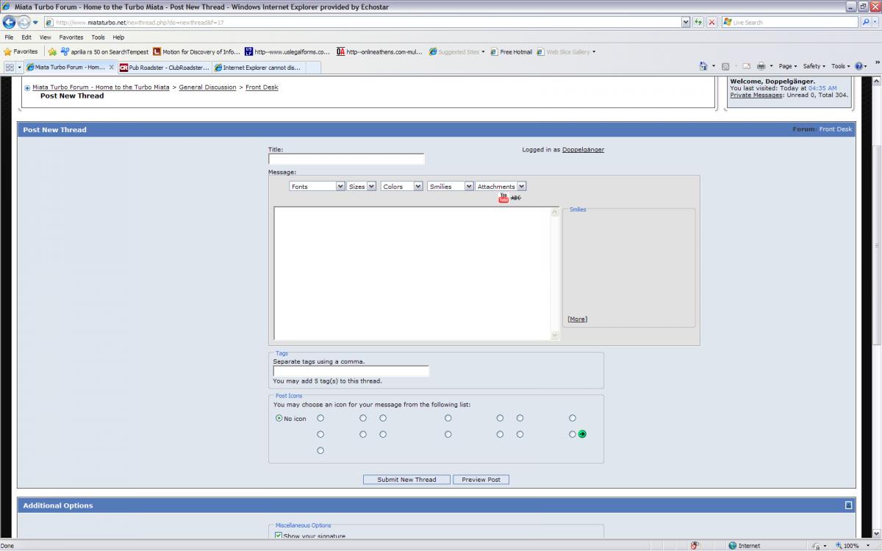Click the Internet zone globe in status bar
This screenshot has width=882, height=551.
732,545
